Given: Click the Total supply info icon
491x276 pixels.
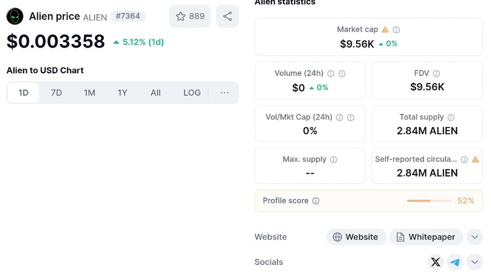Looking at the screenshot, I should pyautogui.click(x=451, y=117).
